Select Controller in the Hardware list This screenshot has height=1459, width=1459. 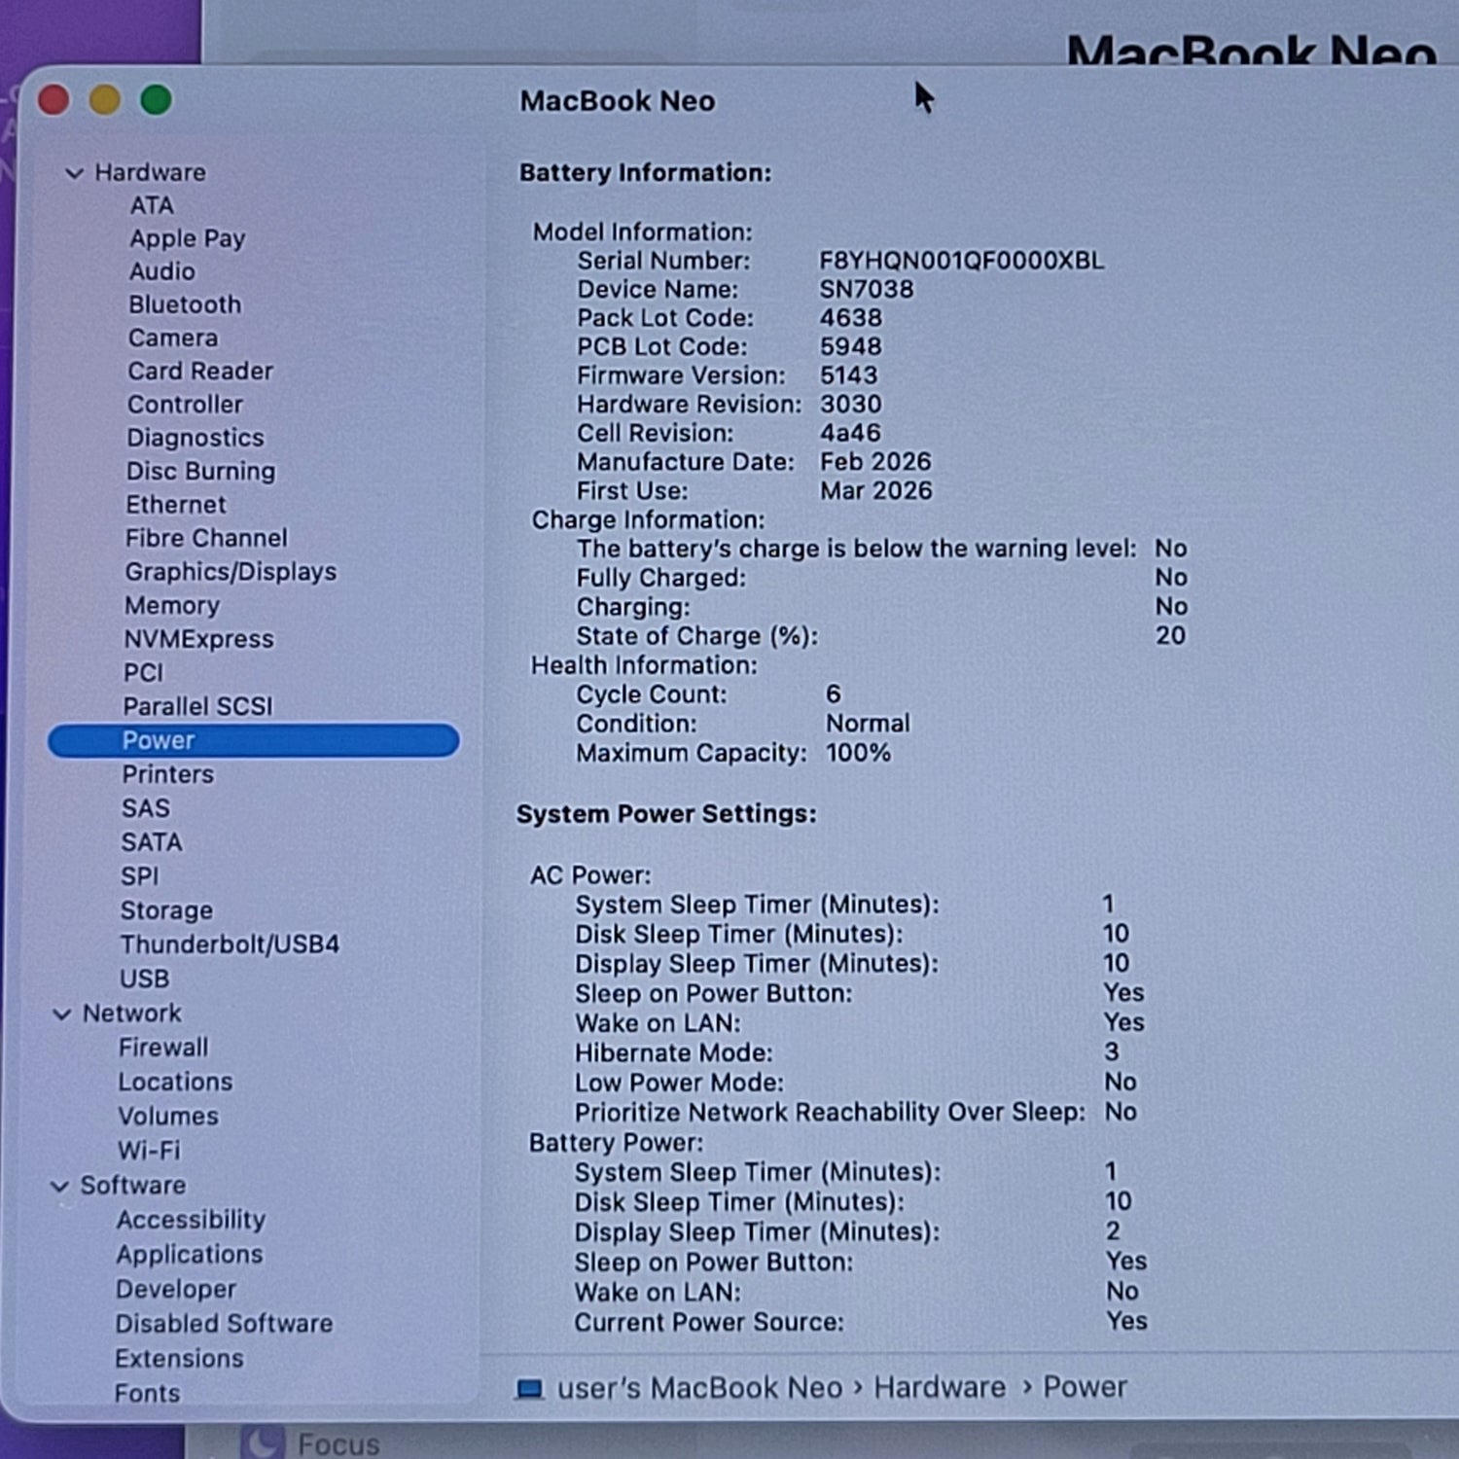pos(185,405)
